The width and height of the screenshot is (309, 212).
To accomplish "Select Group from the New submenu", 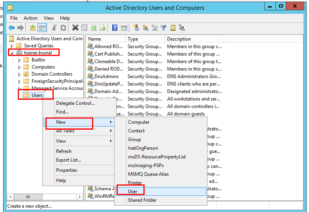I will pyautogui.click(x=135, y=140).
